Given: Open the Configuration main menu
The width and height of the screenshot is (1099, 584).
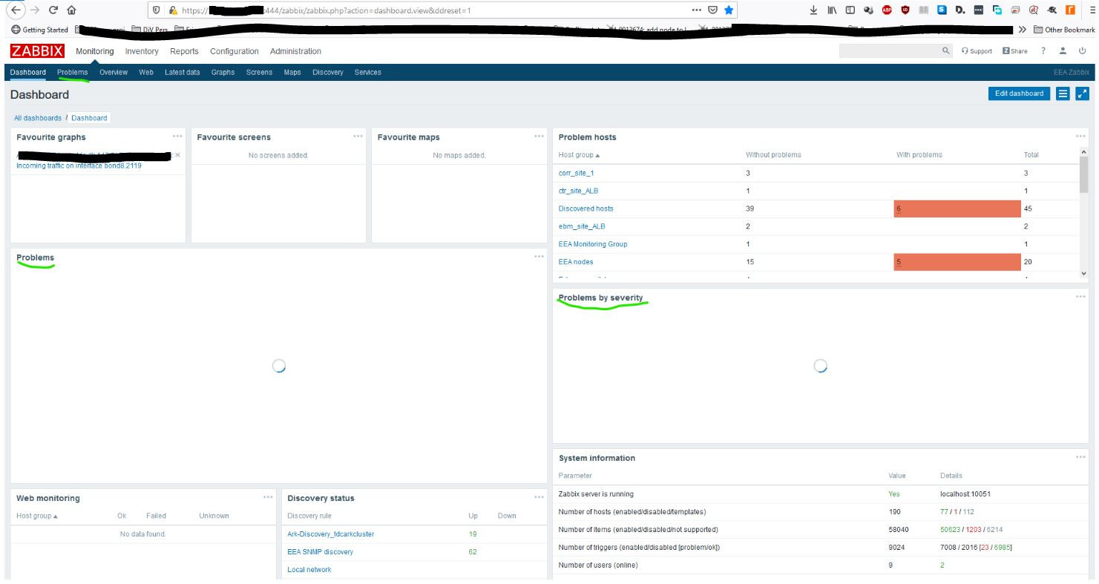Looking at the screenshot, I should click(234, 51).
